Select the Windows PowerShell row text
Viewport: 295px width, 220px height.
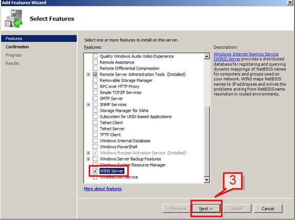[x=118, y=146]
